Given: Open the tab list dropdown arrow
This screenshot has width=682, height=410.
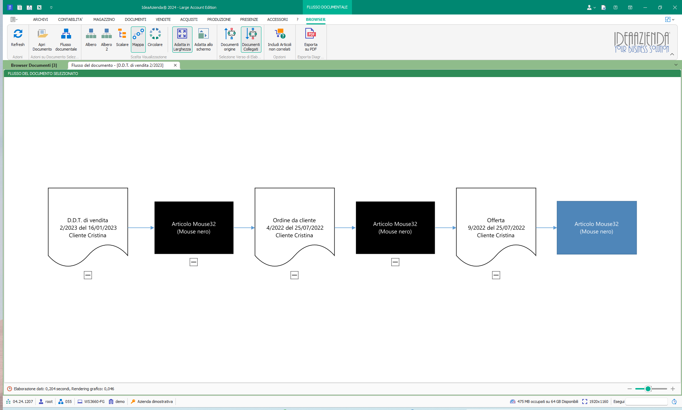Looking at the screenshot, I should pyautogui.click(x=676, y=65).
